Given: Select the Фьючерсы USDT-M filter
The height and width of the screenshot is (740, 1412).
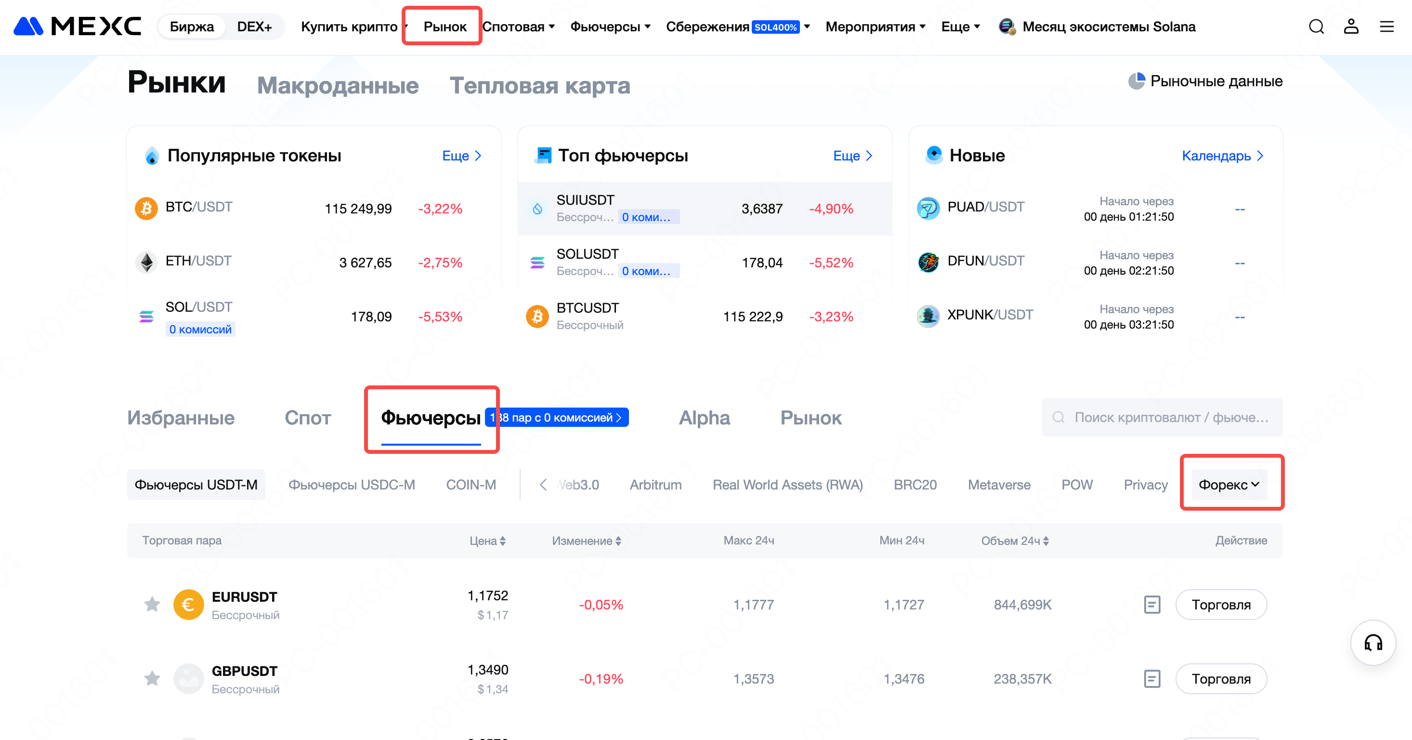Looking at the screenshot, I should [196, 485].
